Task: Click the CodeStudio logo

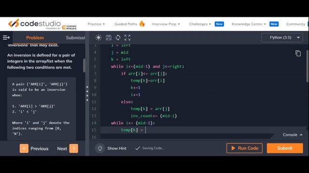Action: 42,24
